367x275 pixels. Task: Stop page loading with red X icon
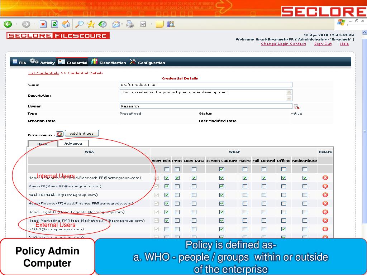pyautogui.click(x=43, y=24)
